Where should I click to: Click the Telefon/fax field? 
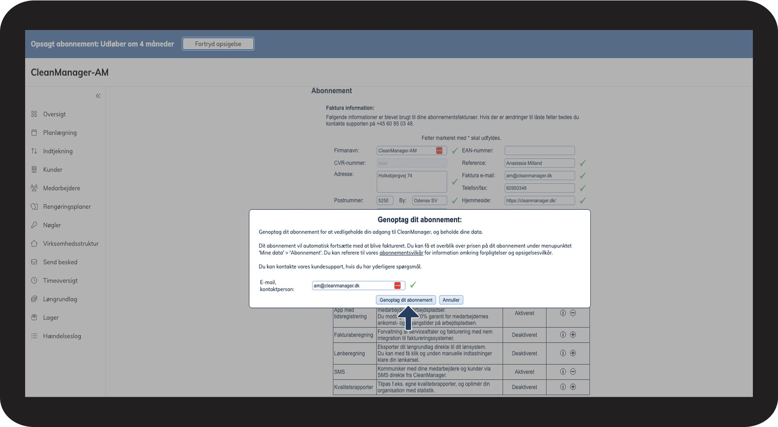tap(539, 188)
